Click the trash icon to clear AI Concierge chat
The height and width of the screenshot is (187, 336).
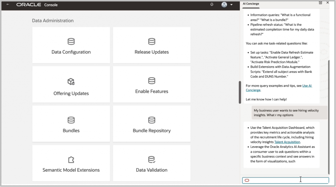[320, 3]
